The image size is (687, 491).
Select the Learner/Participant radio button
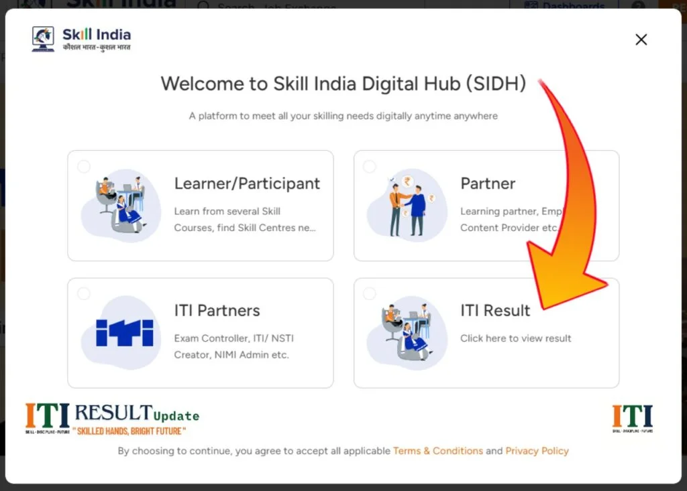84,166
